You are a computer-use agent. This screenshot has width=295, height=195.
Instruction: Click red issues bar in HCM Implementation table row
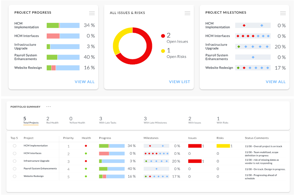pos(195,146)
